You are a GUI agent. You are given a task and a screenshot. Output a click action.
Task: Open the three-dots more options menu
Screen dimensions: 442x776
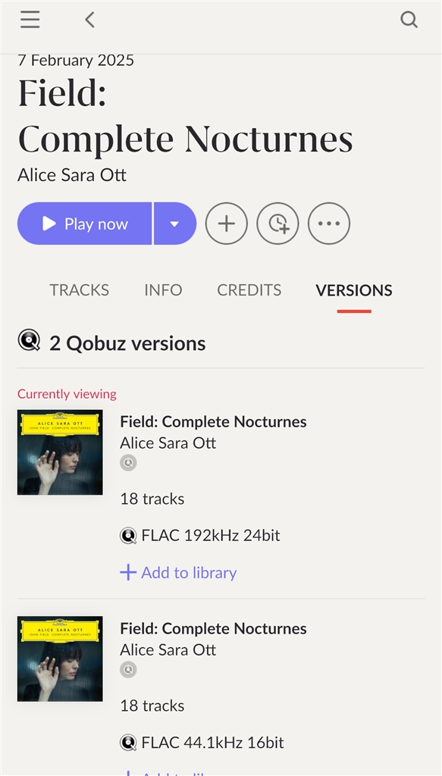(329, 224)
